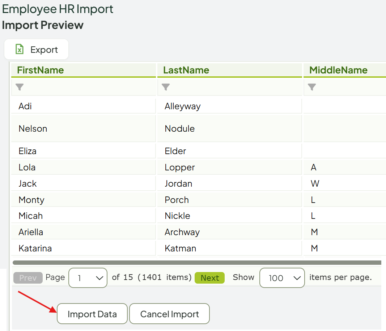
Task: Select the cell 'Alleyway'
Action: (x=229, y=106)
